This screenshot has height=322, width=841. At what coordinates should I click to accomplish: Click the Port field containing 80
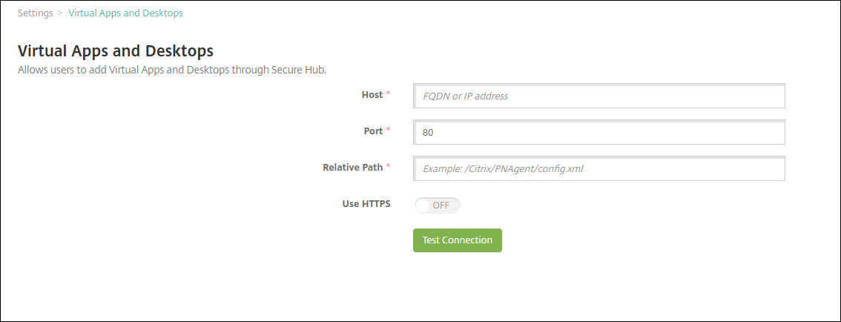click(598, 133)
